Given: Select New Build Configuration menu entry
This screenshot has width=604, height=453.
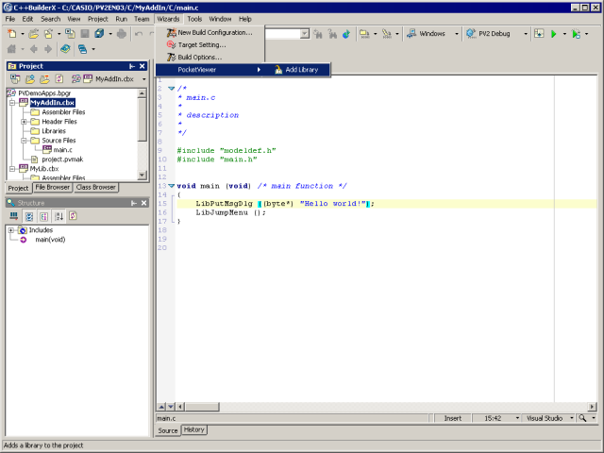Looking at the screenshot, I should coord(210,33).
